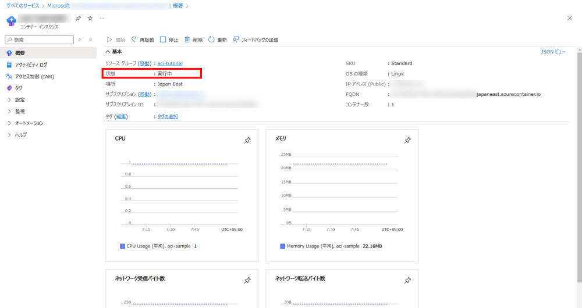Viewport: 582px width, 308px height.
Task: Stop the container with 停止
Action: tap(169, 40)
